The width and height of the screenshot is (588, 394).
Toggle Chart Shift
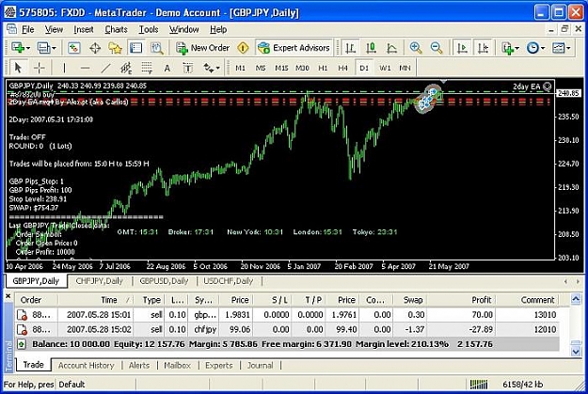483,48
